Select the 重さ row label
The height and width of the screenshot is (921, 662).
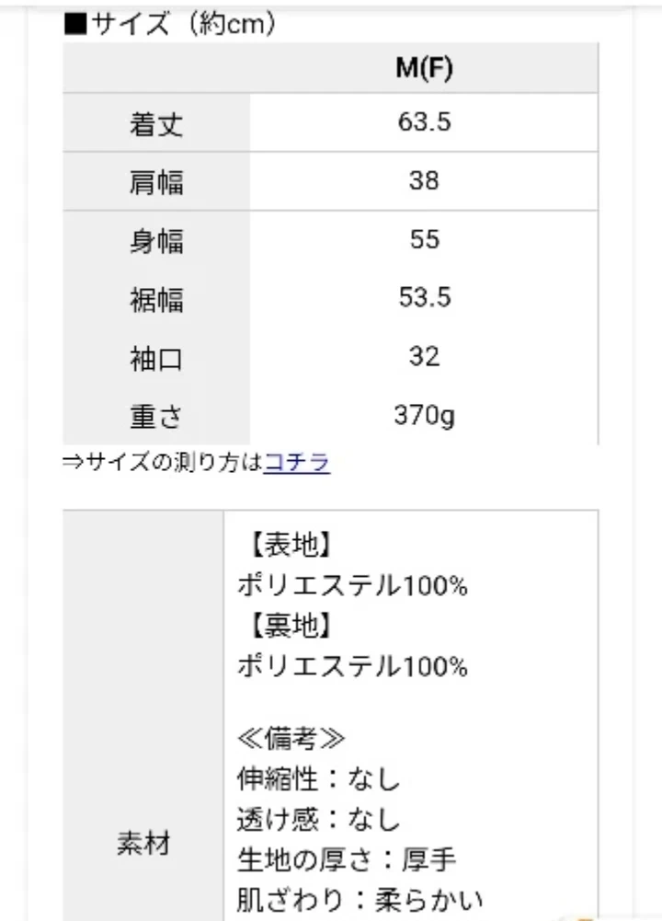(x=156, y=418)
